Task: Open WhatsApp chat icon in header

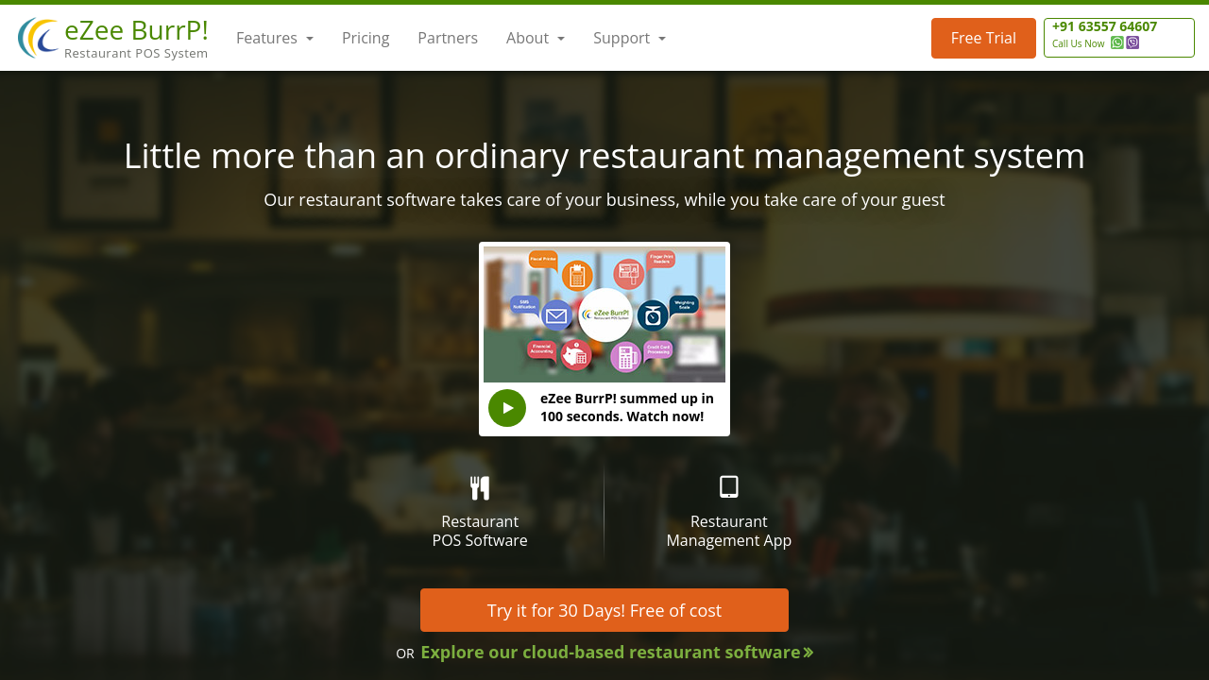Action: tap(1117, 42)
